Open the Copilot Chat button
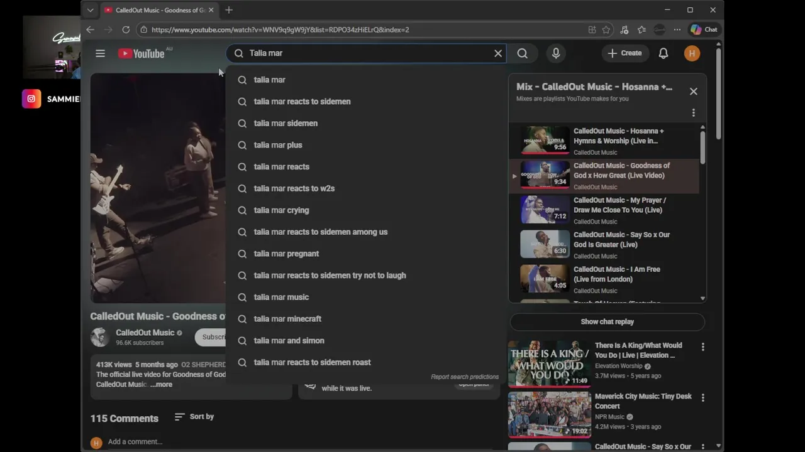 [704, 30]
